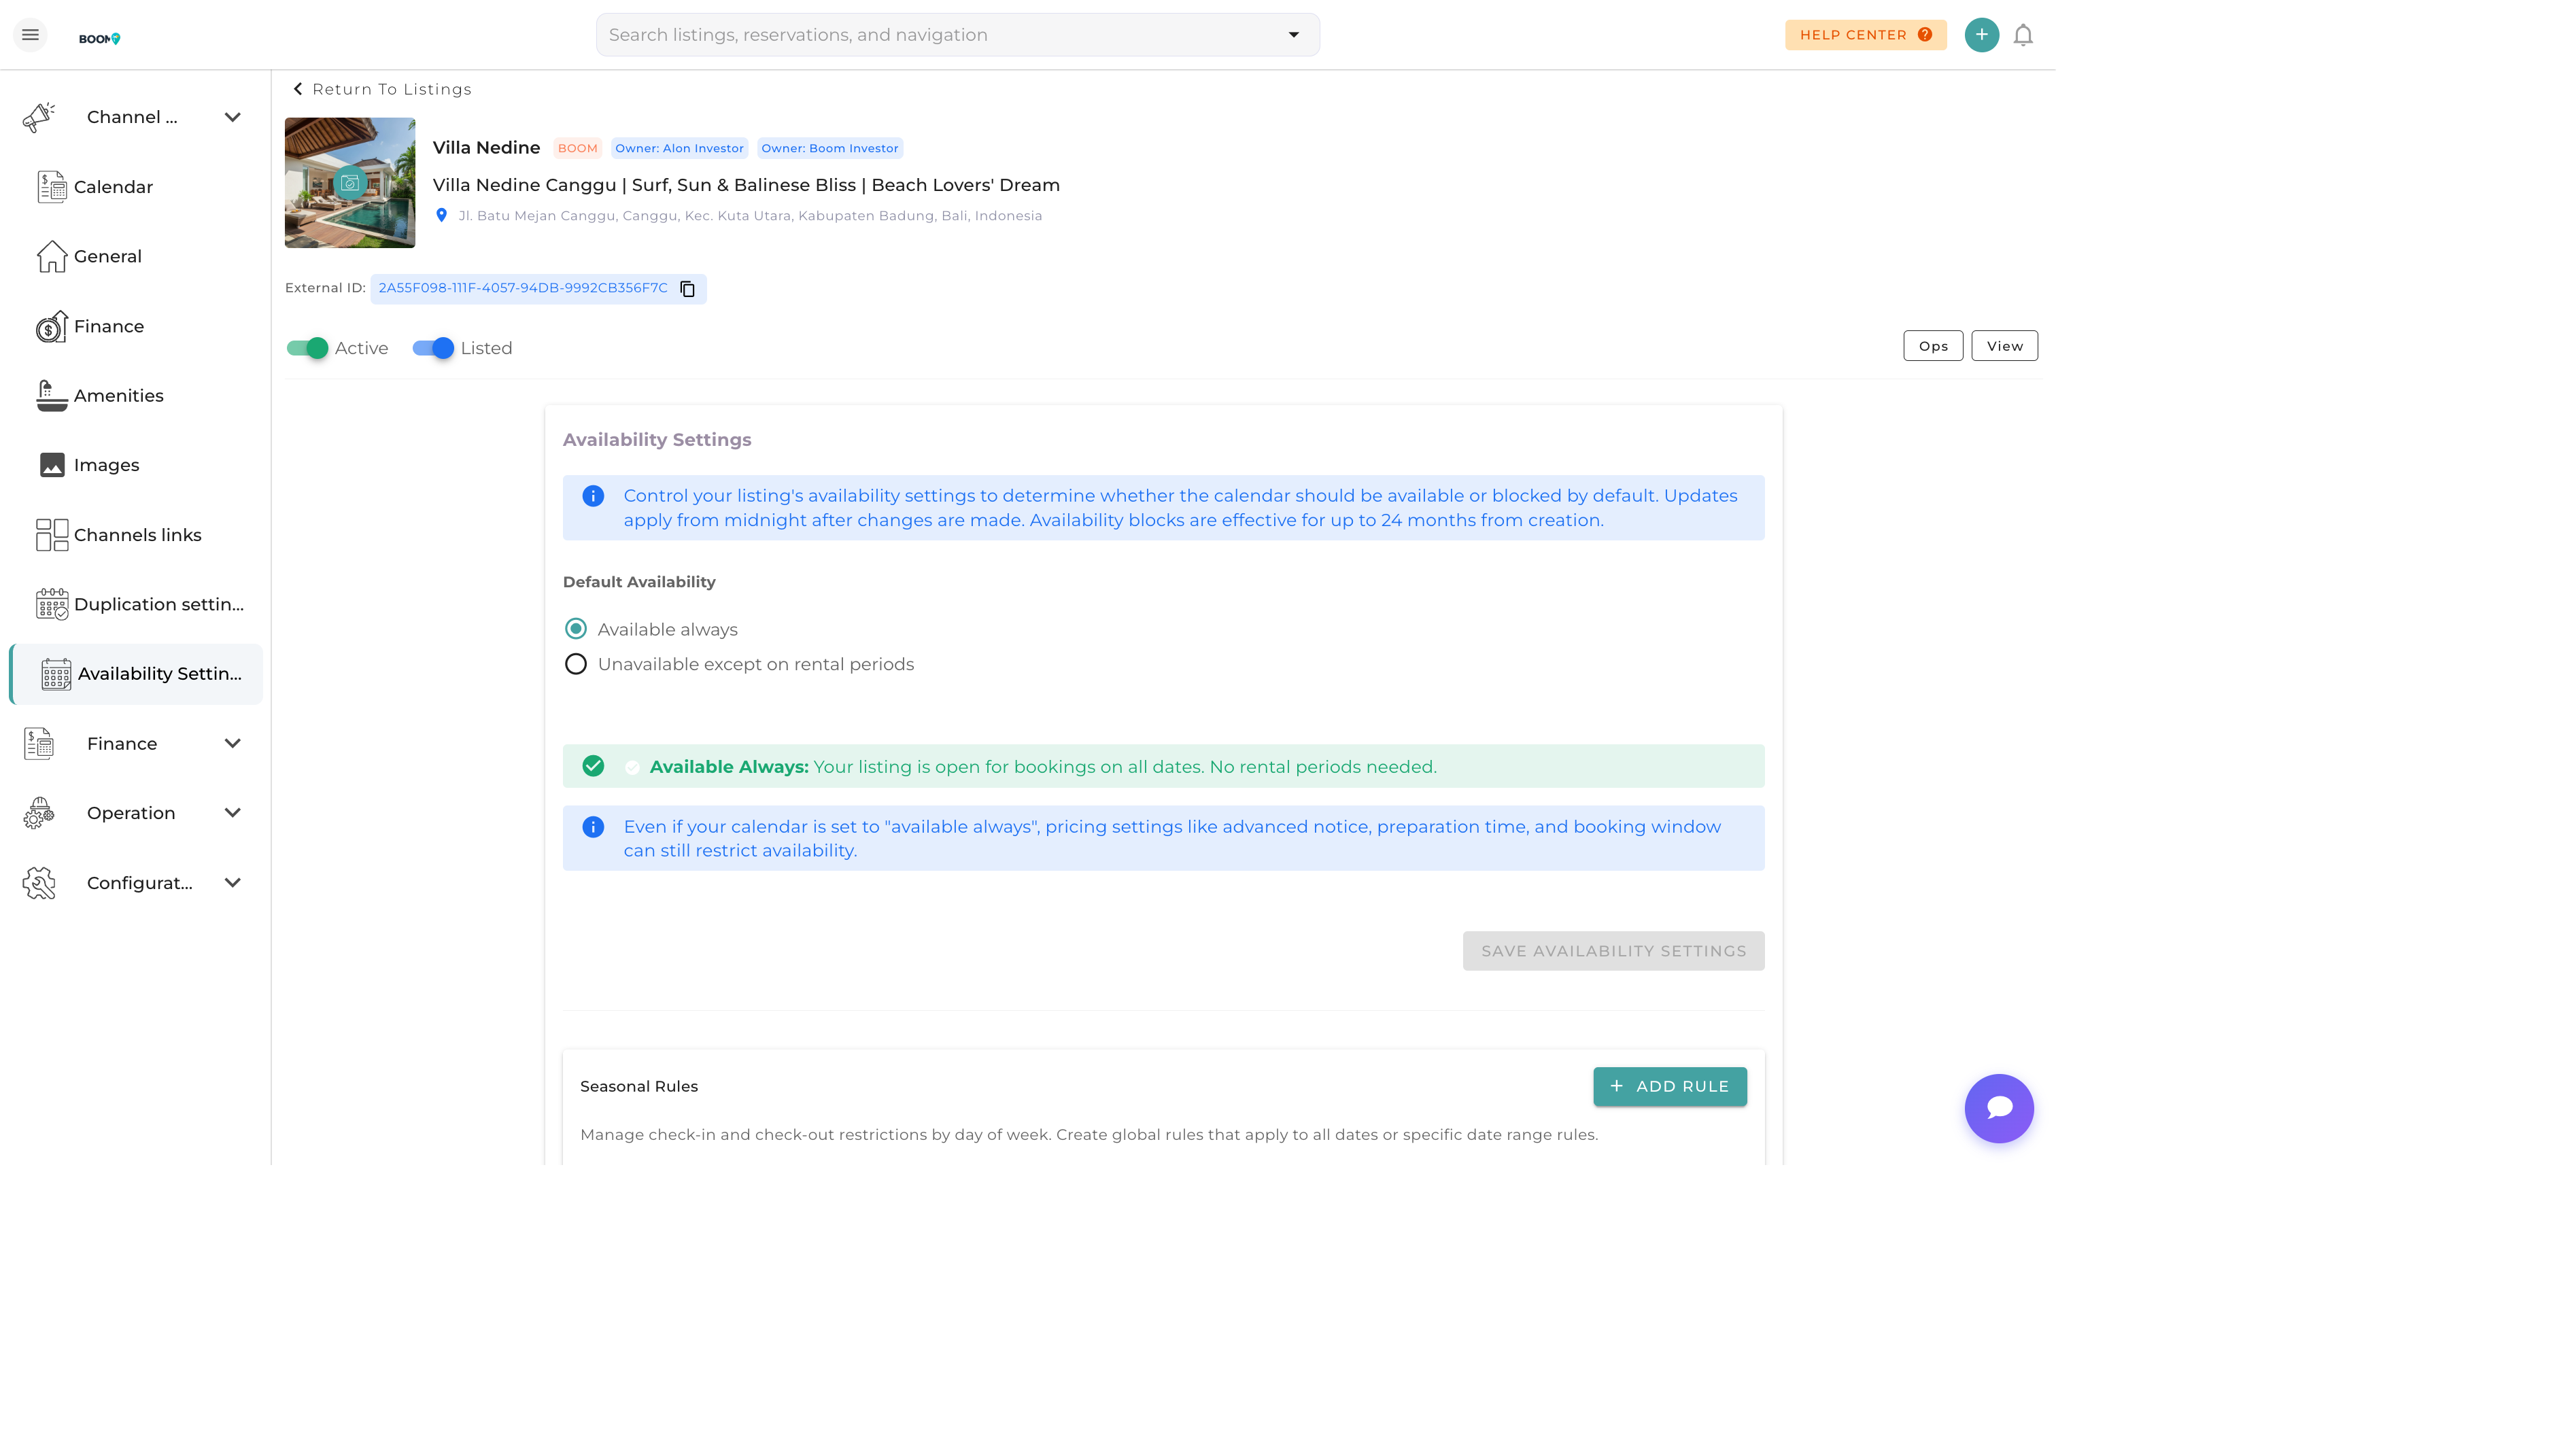This screenshot has height=1456, width=2570.
Task: Click the camera icon on listing photo
Action: (x=349, y=183)
